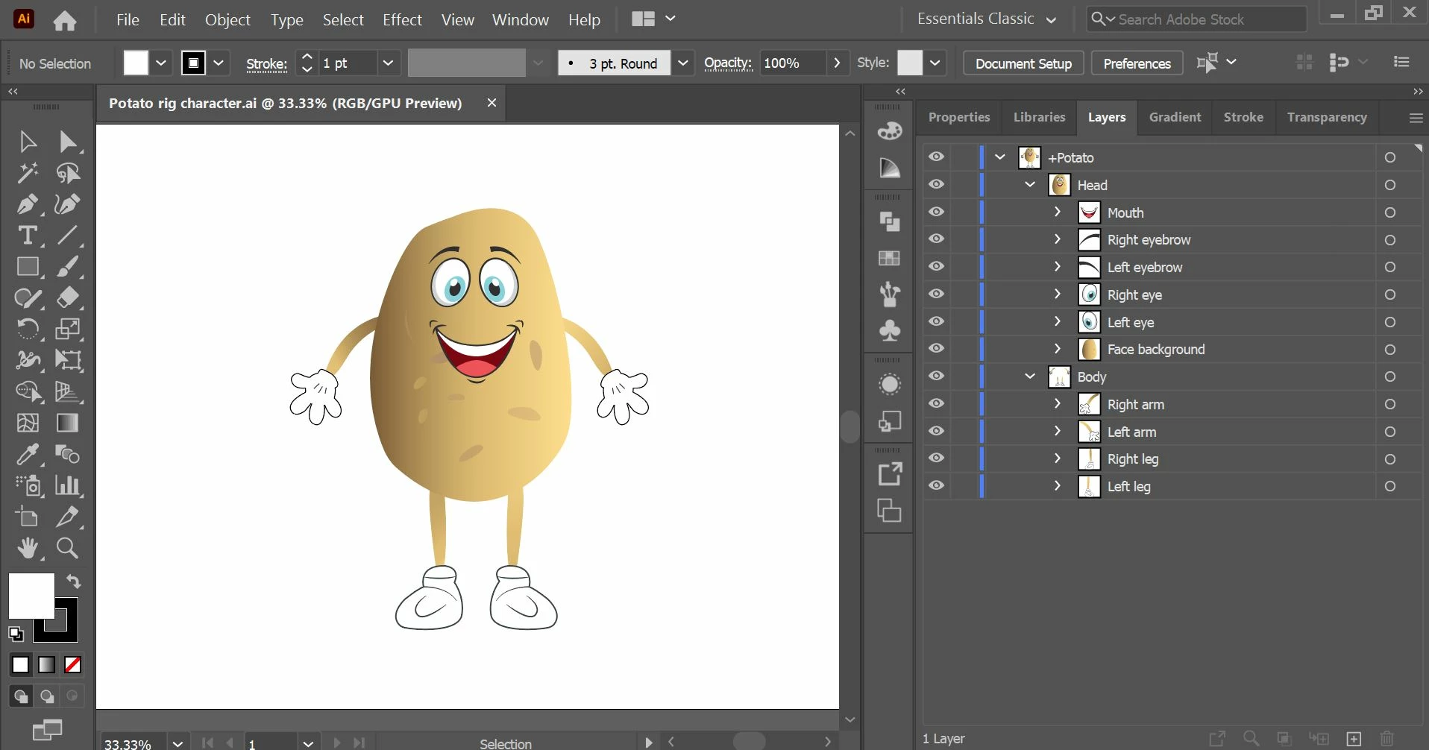Select the Rectangle tool
Screen dimensions: 1429x750
point(28,267)
